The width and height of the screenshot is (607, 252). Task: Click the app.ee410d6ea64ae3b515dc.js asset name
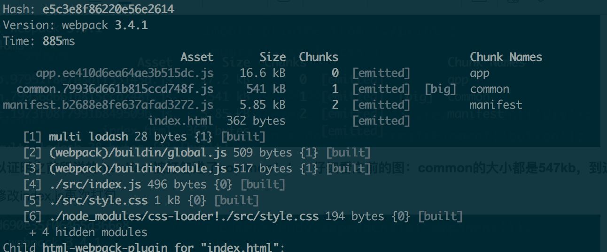click(x=125, y=73)
